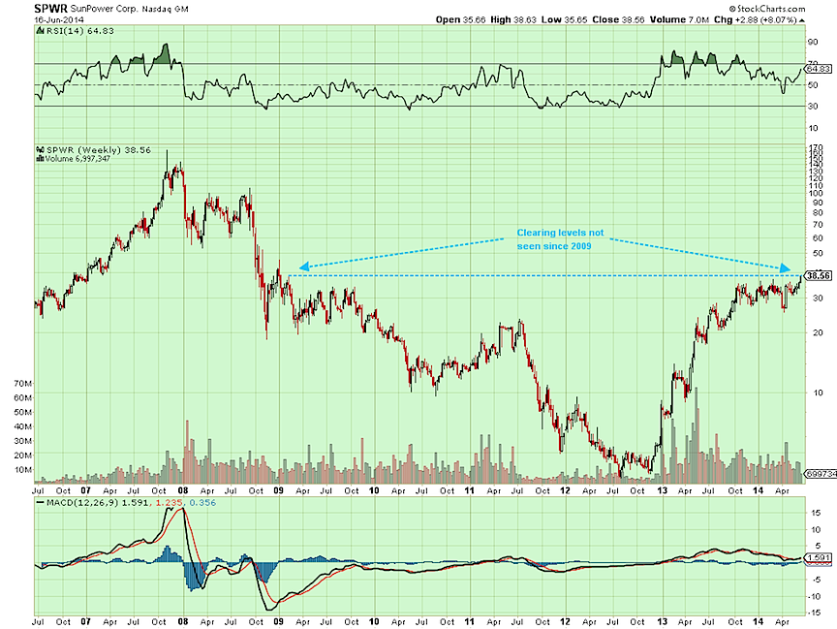Viewport: 837px width, 629px height.
Task: Click year 11 on the price chart date axis
Action: (469, 490)
